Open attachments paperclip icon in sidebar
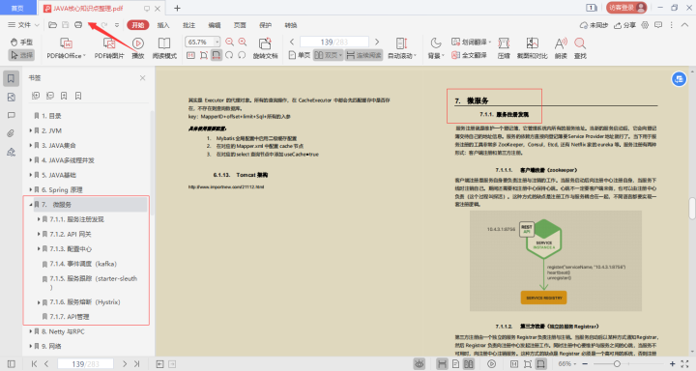Image resolution: width=696 pixels, height=371 pixels. [11, 133]
